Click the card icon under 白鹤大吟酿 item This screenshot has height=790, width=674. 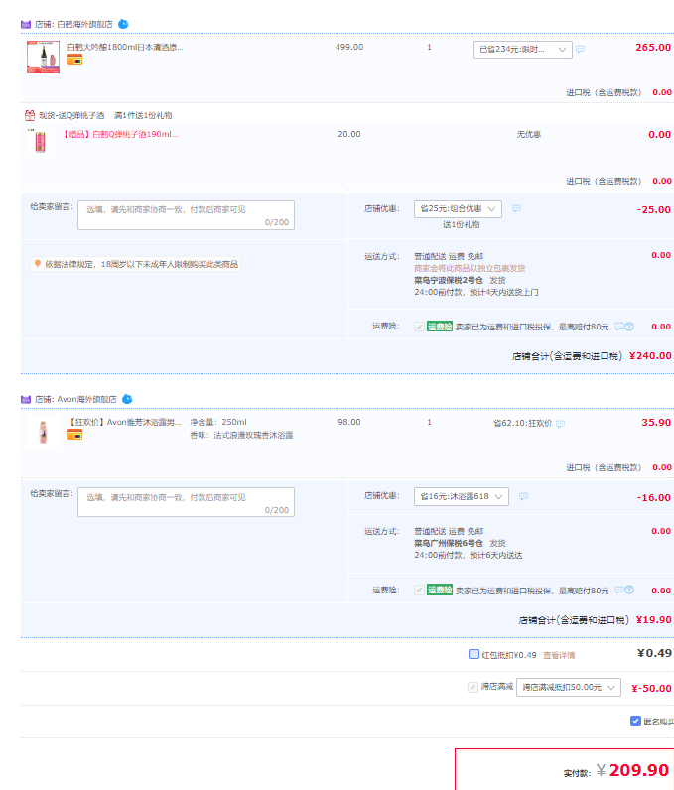(x=74, y=60)
